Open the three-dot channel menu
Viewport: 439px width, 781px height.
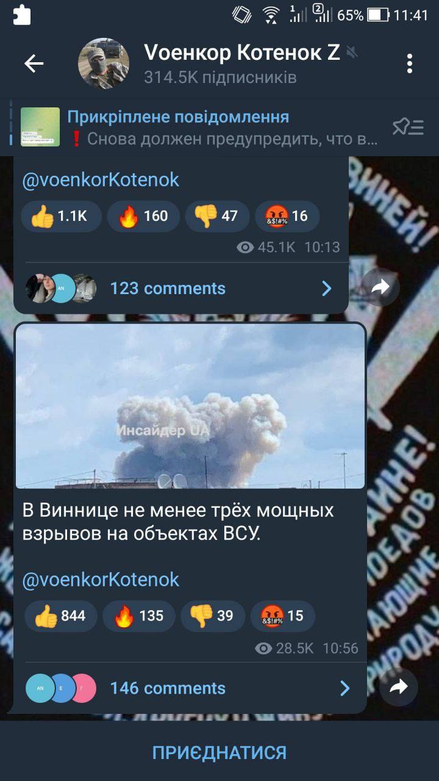[x=410, y=63]
